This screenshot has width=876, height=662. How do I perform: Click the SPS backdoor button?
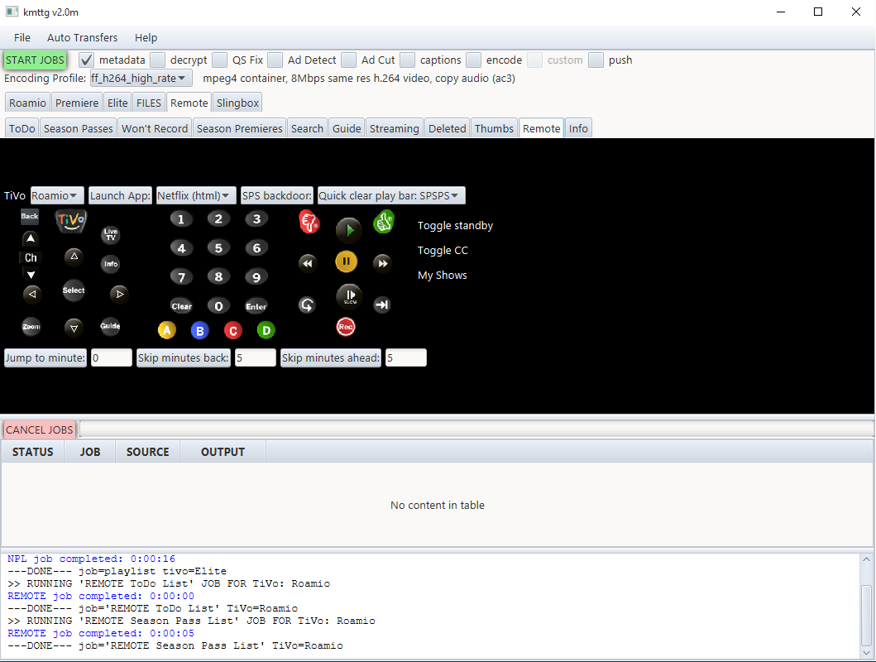pos(276,195)
